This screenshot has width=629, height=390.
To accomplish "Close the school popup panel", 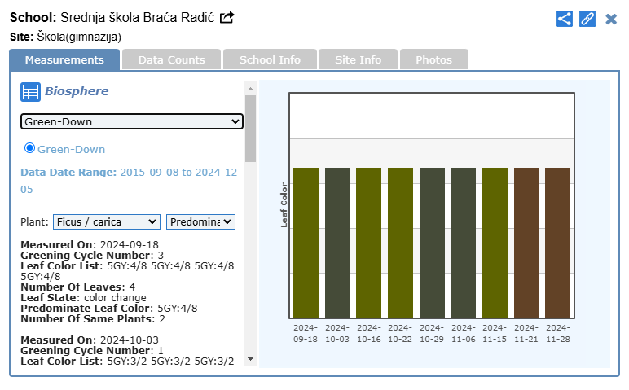I will (611, 19).
